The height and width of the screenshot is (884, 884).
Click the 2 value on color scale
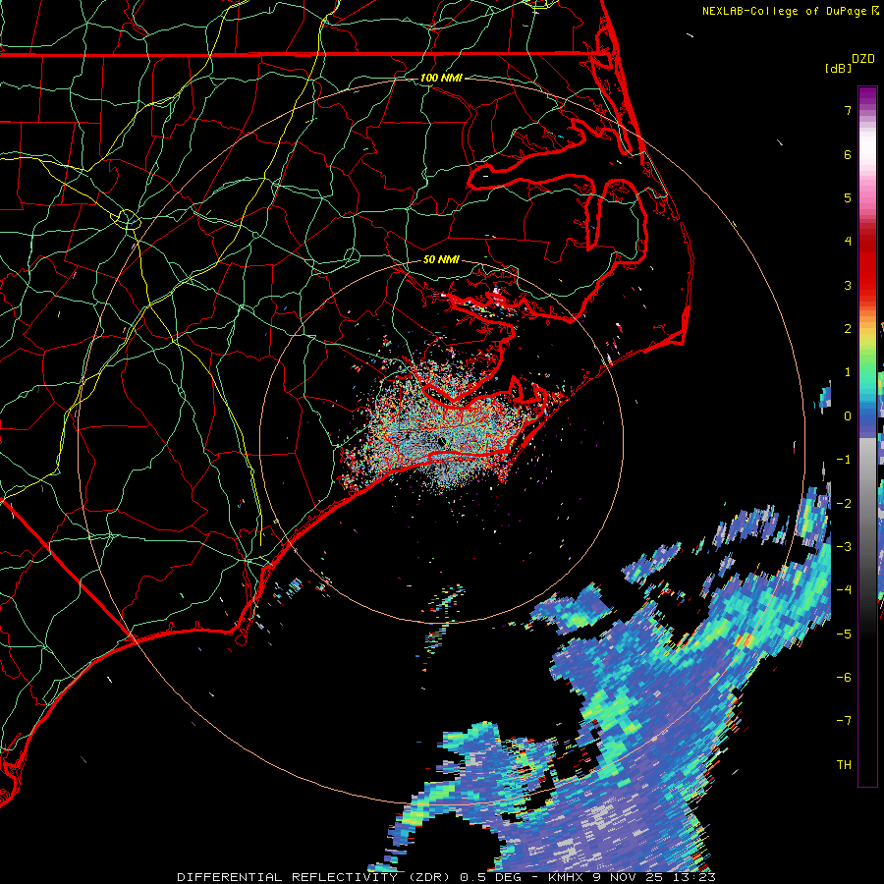(x=848, y=329)
